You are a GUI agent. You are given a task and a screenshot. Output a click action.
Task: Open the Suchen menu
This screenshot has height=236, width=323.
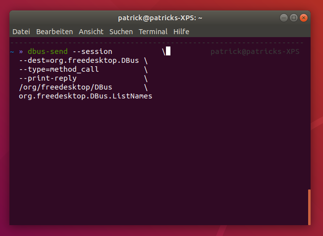pos(121,32)
